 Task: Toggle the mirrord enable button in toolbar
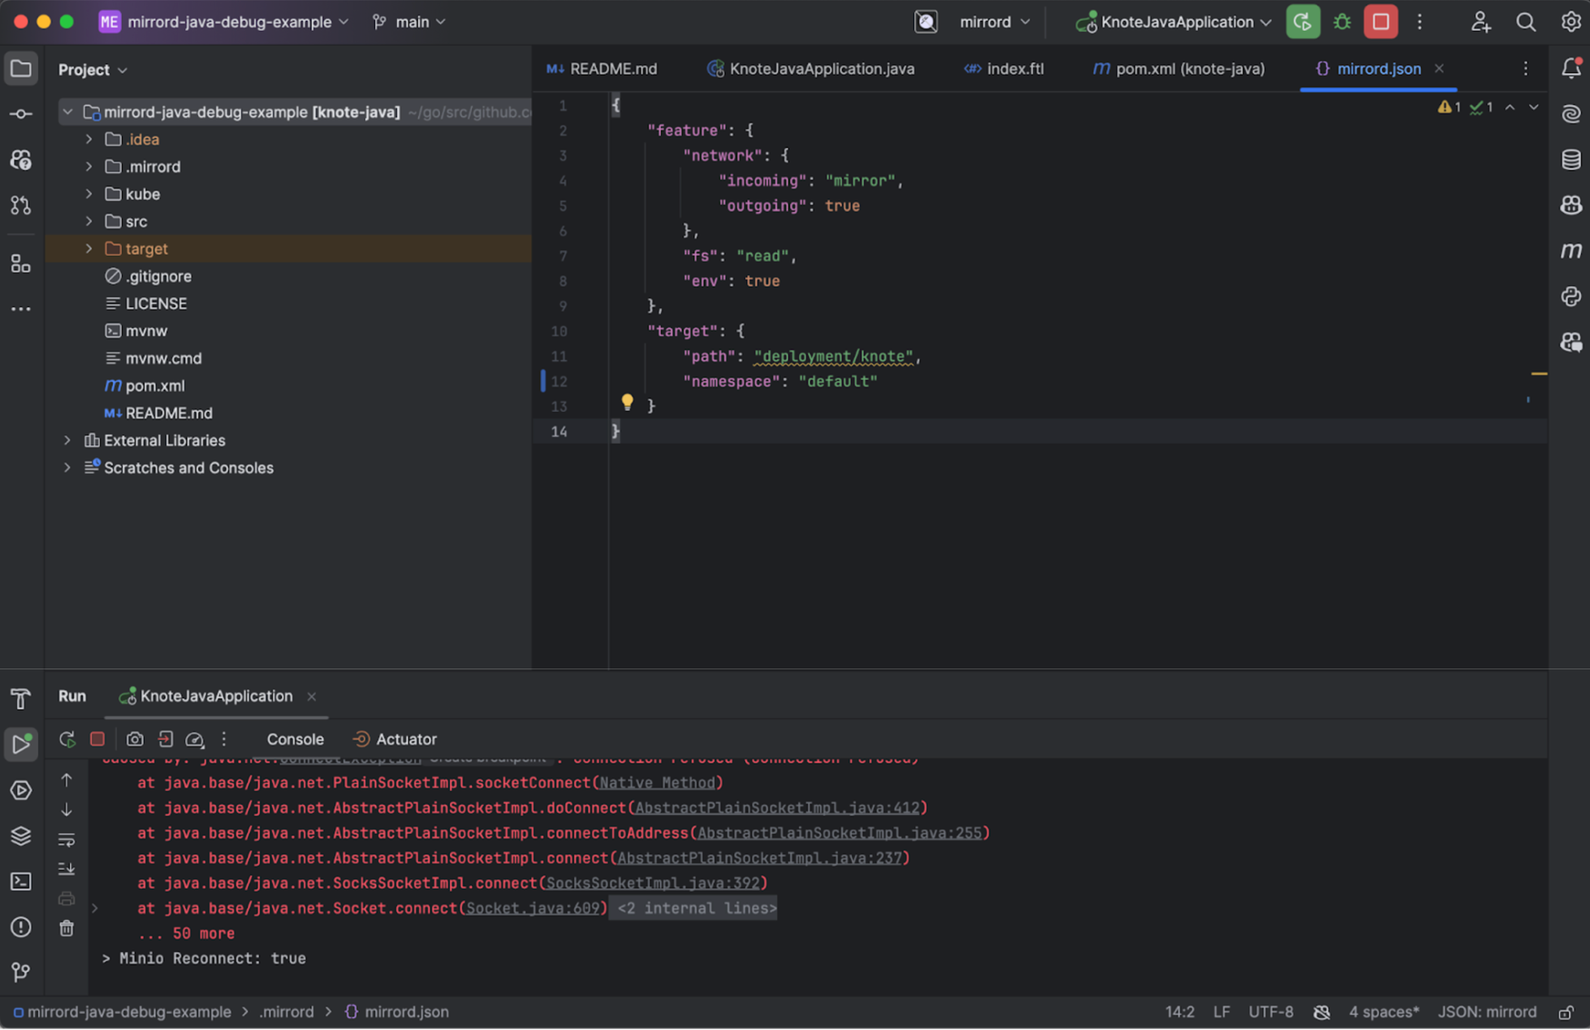point(926,22)
